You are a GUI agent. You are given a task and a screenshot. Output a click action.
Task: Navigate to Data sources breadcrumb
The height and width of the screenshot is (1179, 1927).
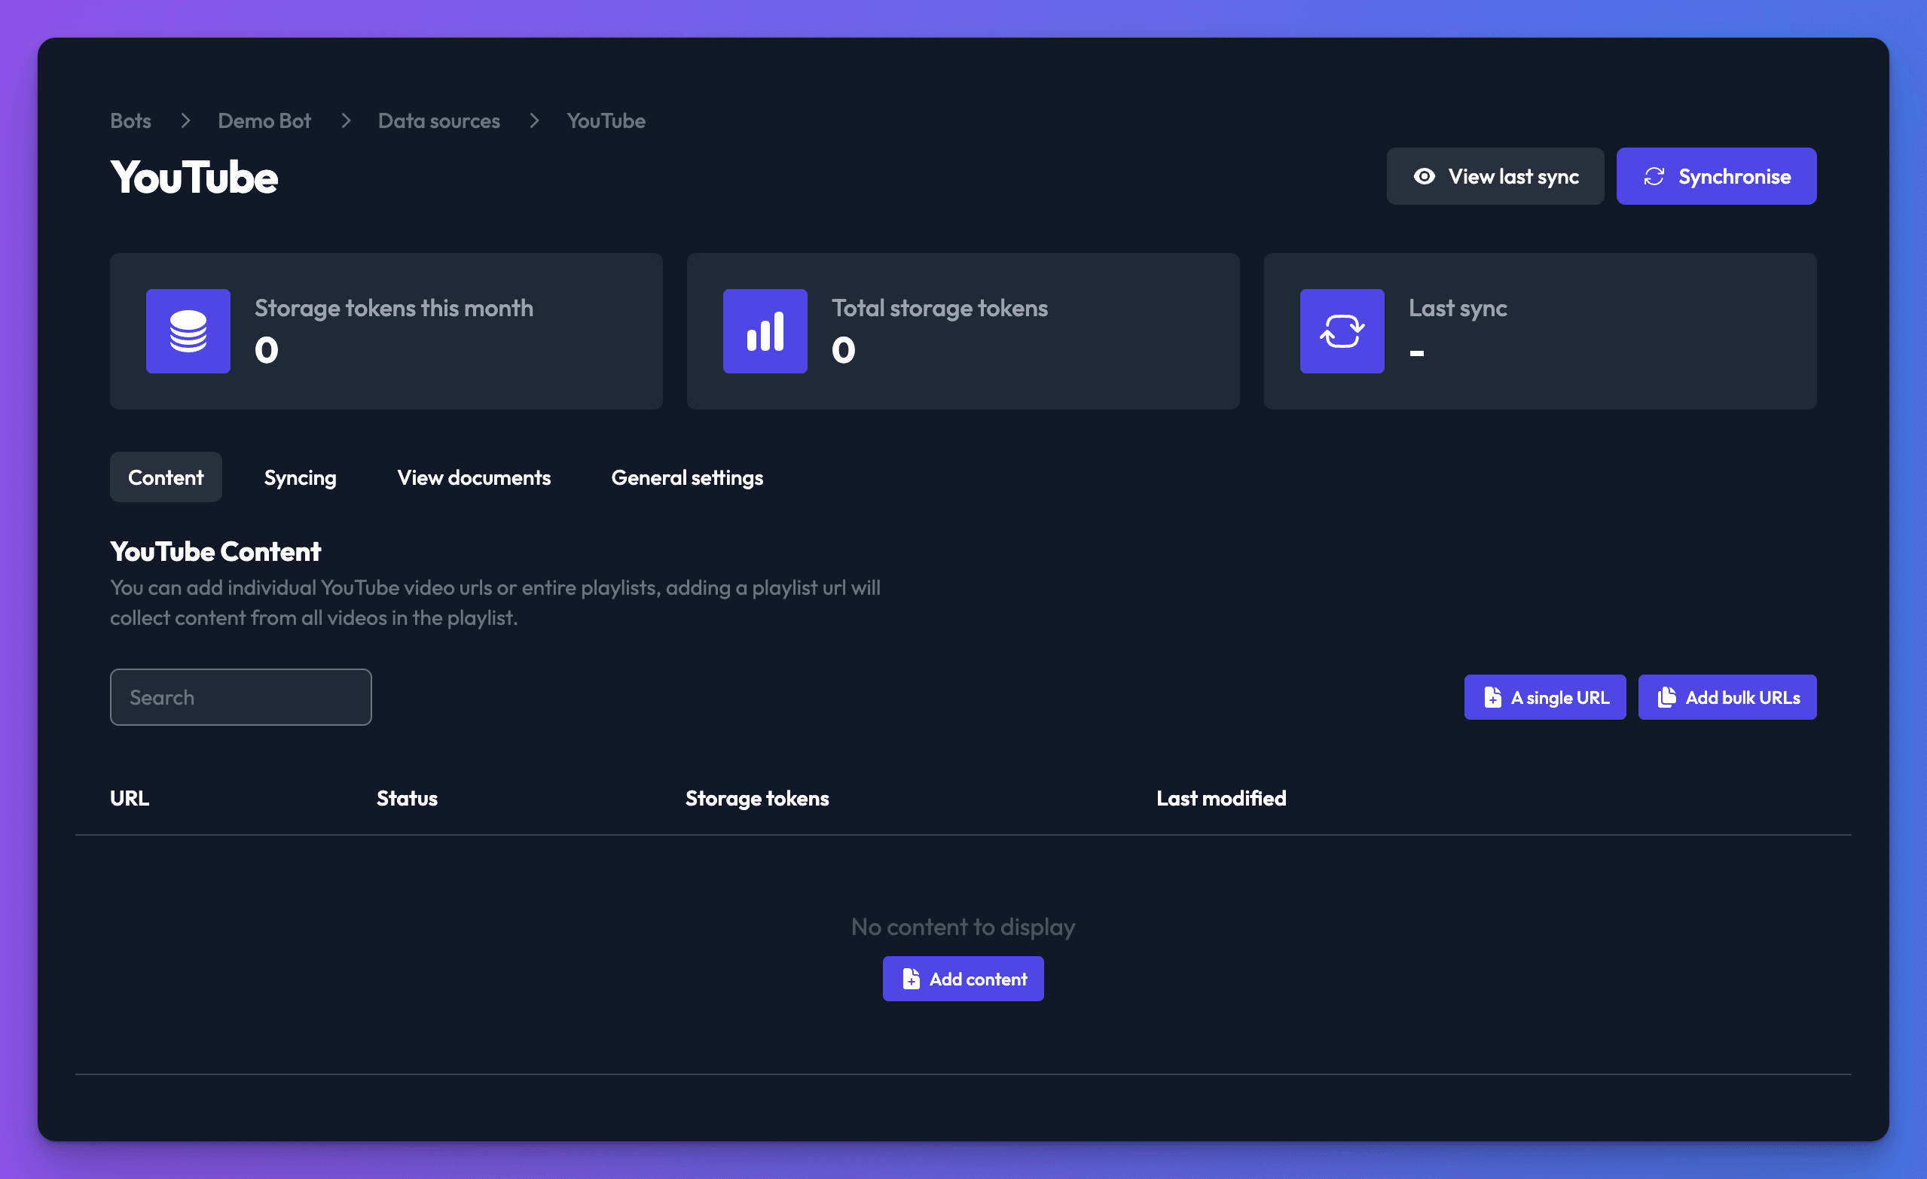click(438, 120)
